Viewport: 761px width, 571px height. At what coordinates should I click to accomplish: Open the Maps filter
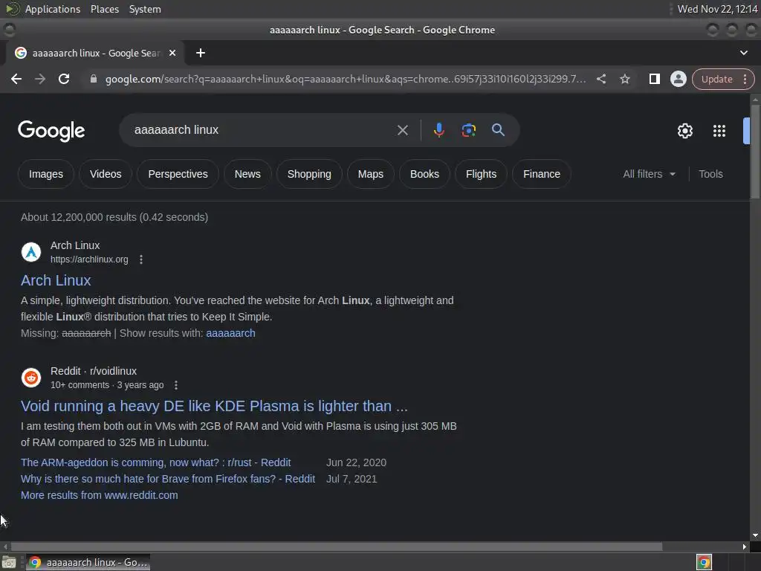click(370, 174)
